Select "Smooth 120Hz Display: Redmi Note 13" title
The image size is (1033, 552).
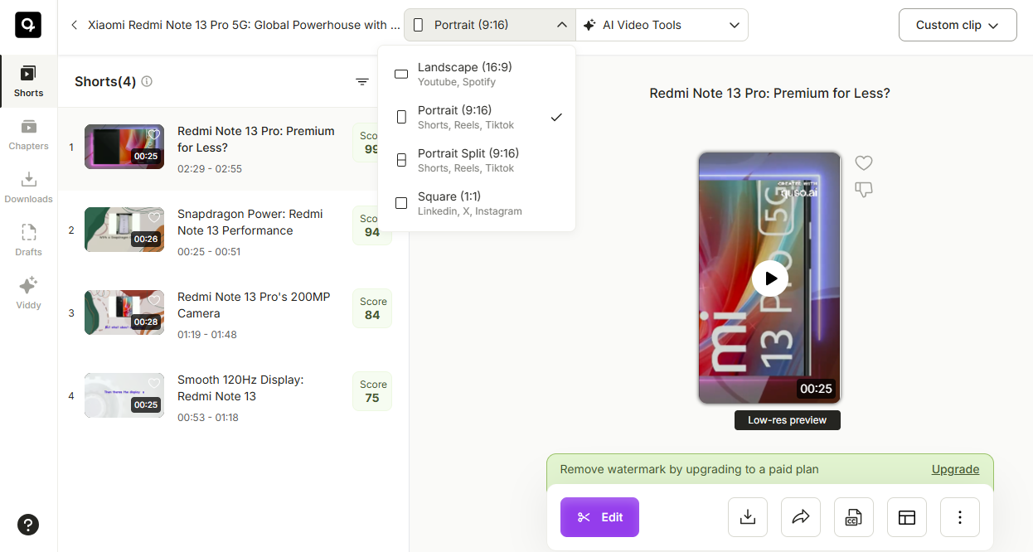point(240,388)
